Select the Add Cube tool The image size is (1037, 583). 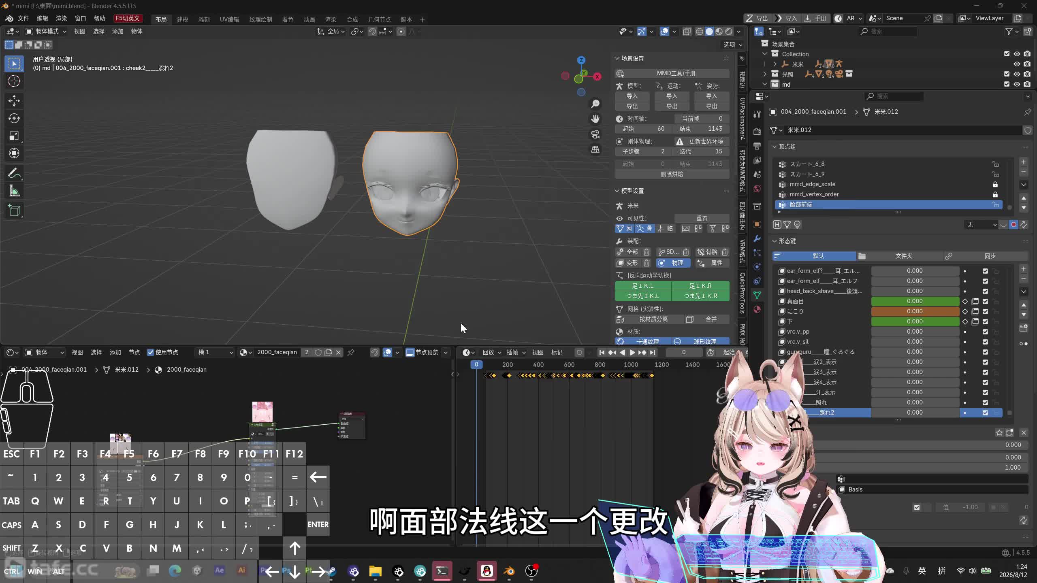14,211
